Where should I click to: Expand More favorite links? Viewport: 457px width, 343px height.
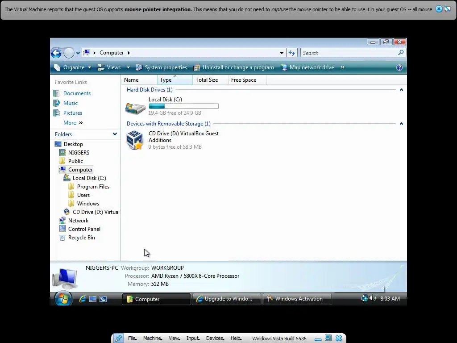73,123
